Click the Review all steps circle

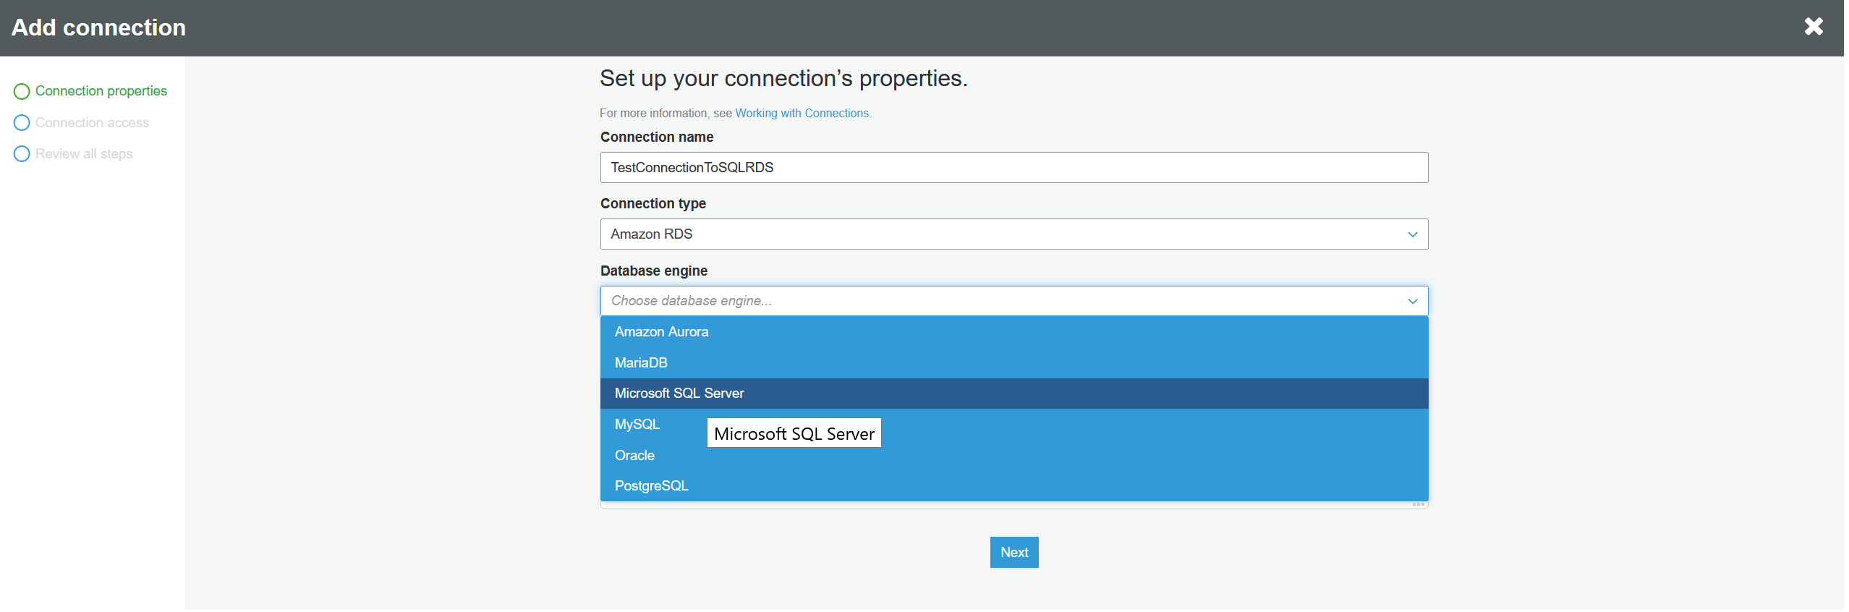tap(22, 154)
